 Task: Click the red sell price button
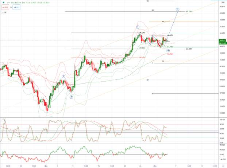point(5,7)
